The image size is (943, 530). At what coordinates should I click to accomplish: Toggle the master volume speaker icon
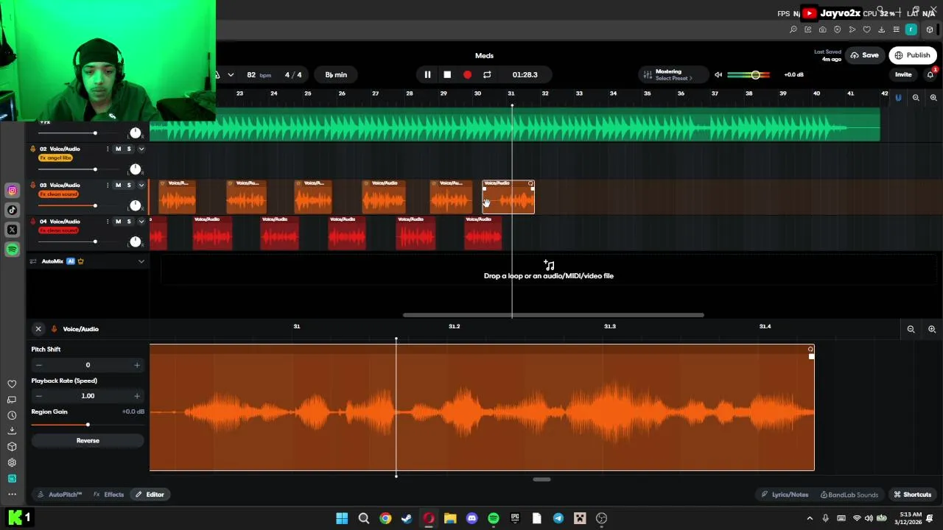coord(718,74)
